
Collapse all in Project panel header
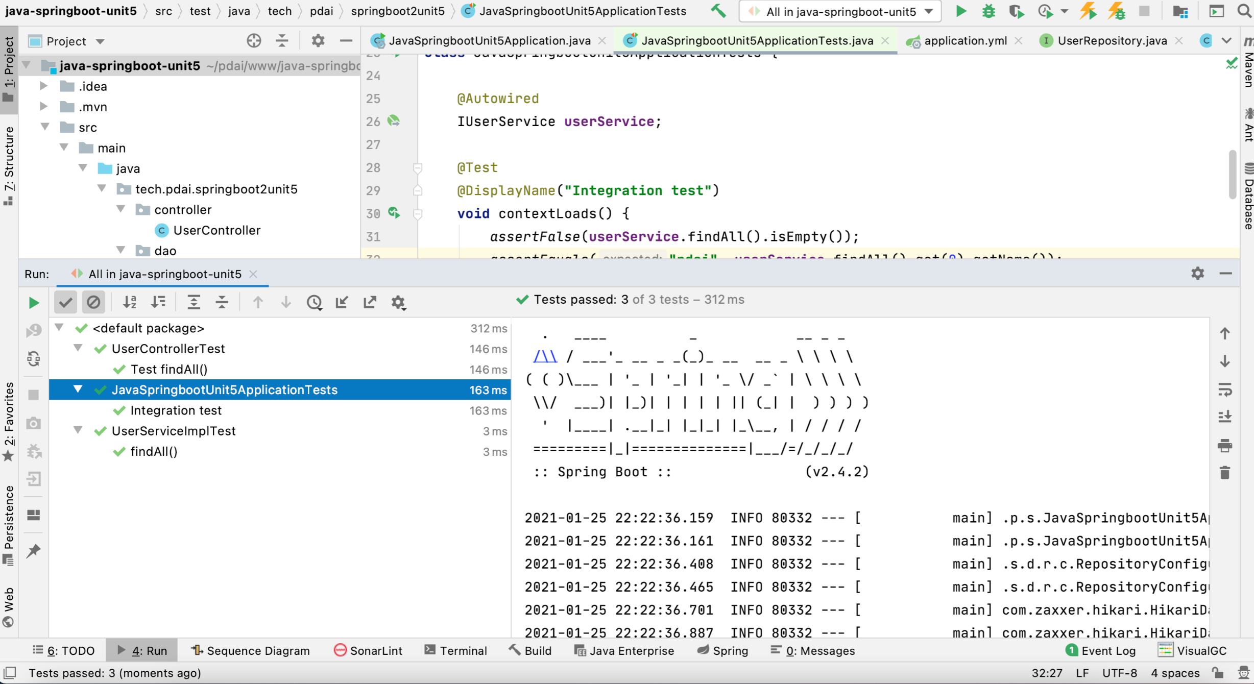point(282,40)
